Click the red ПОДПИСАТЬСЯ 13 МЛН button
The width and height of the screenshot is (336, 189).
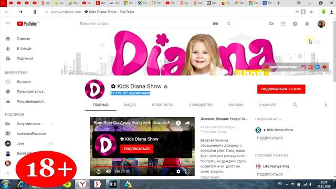(x=281, y=89)
